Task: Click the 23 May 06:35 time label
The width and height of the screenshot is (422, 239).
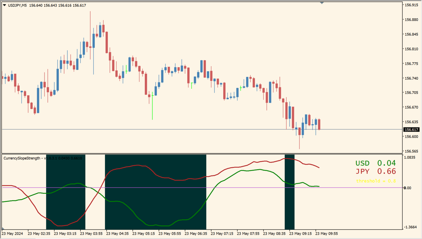Action: (x=196, y=234)
